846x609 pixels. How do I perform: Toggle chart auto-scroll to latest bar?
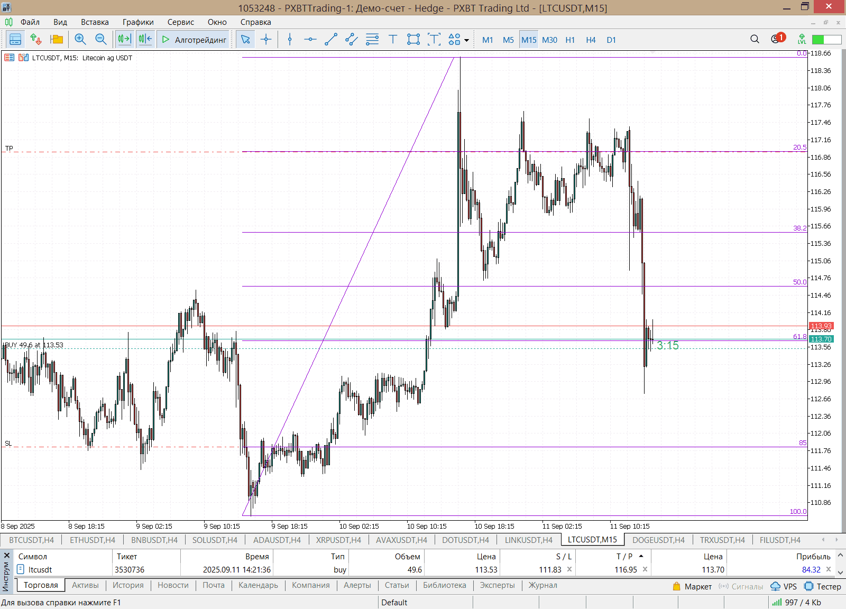(124, 40)
